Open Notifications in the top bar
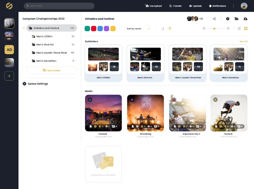 click(217, 6)
